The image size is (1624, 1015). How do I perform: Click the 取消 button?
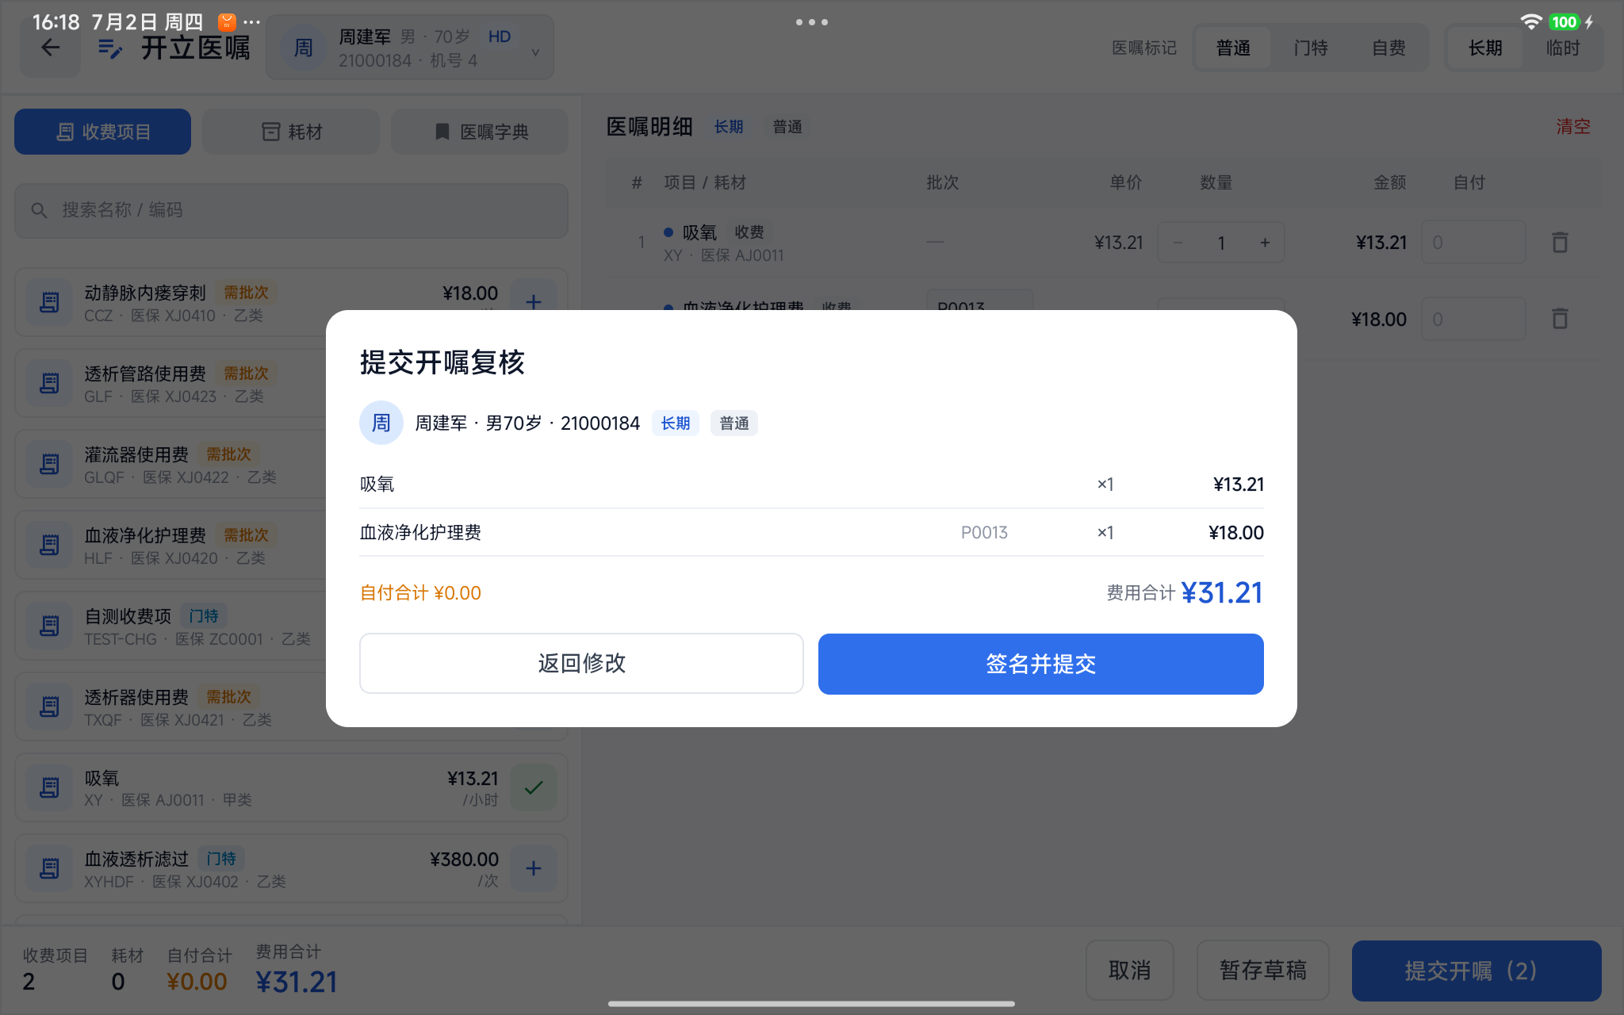(1129, 970)
